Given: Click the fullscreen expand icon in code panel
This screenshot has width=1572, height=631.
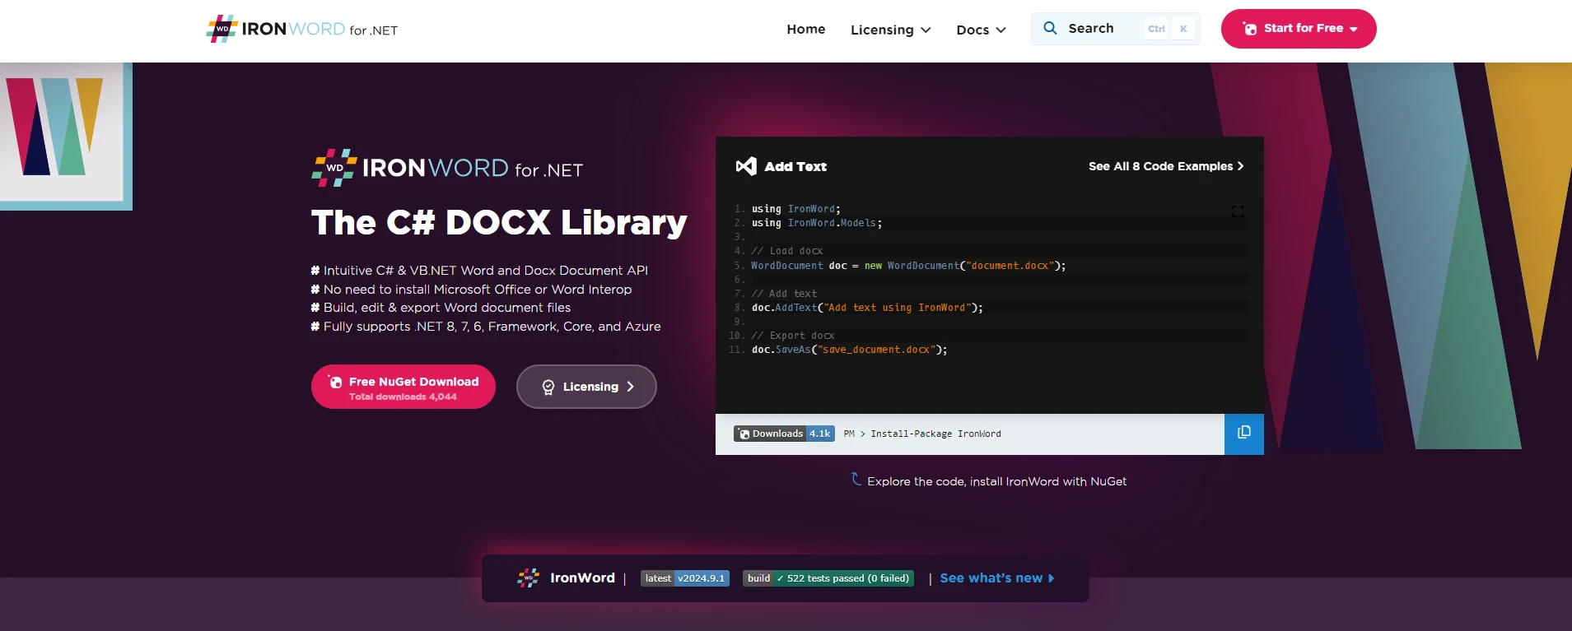Looking at the screenshot, I should pyautogui.click(x=1237, y=211).
